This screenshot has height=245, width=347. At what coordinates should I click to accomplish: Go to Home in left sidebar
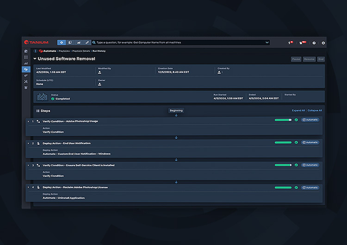pos(26,51)
